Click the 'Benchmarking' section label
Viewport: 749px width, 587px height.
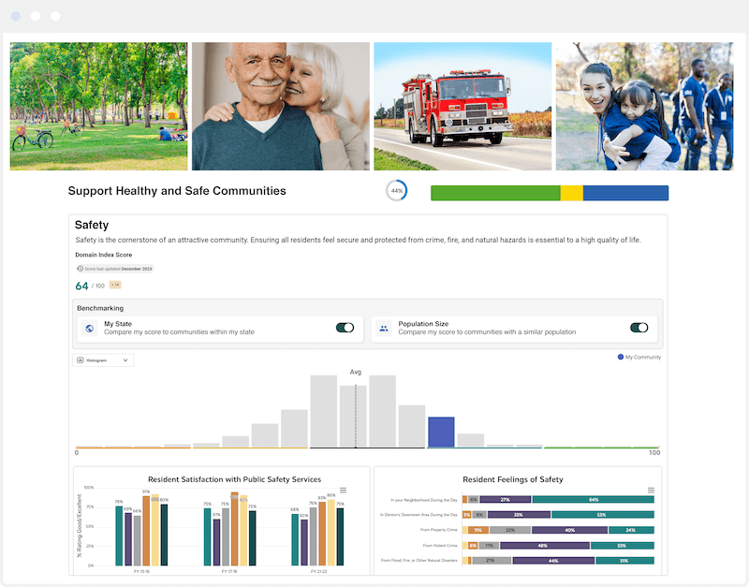point(100,309)
